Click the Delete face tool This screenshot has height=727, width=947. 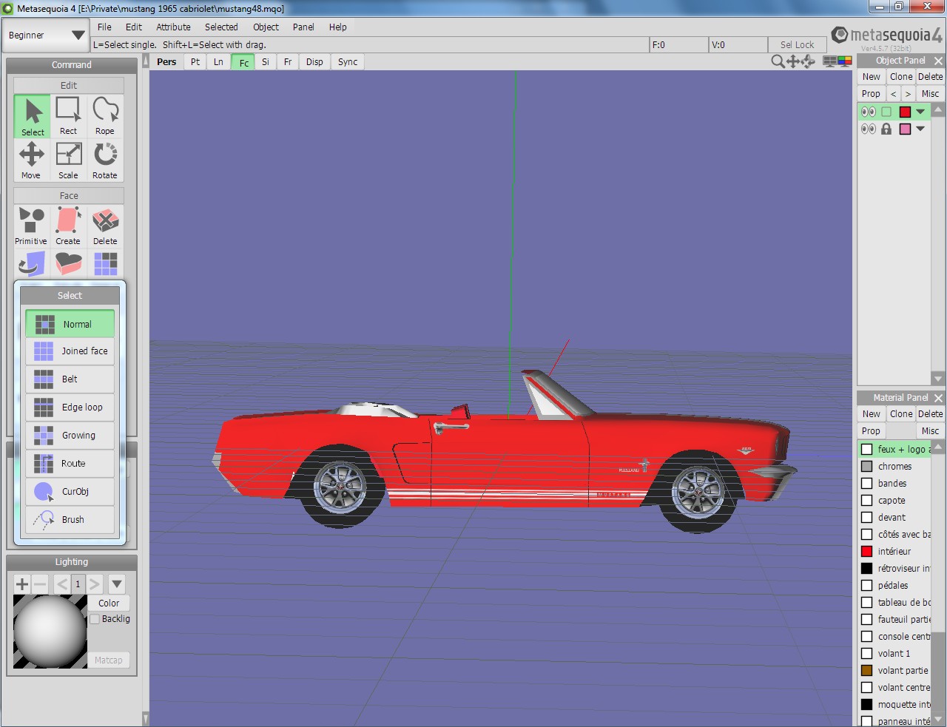pos(105,226)
